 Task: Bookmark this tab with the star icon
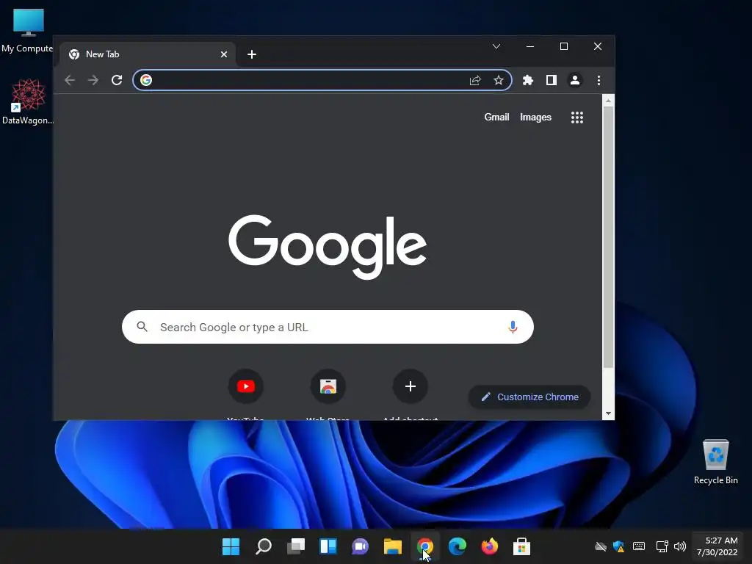499,80
